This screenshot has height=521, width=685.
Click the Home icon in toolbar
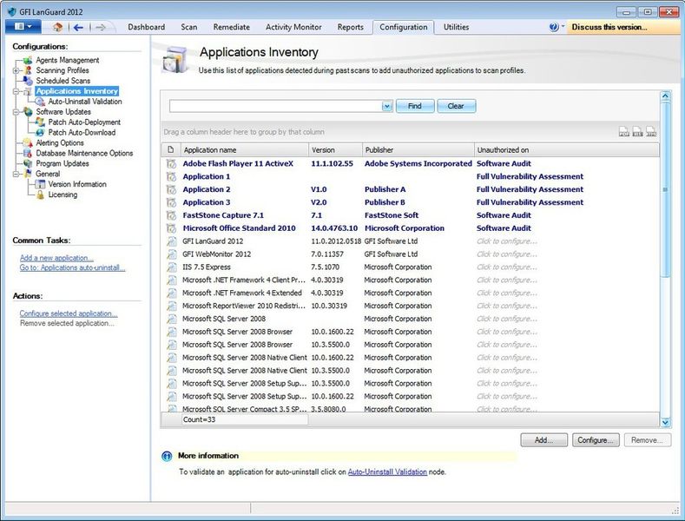tap(57, 27)
